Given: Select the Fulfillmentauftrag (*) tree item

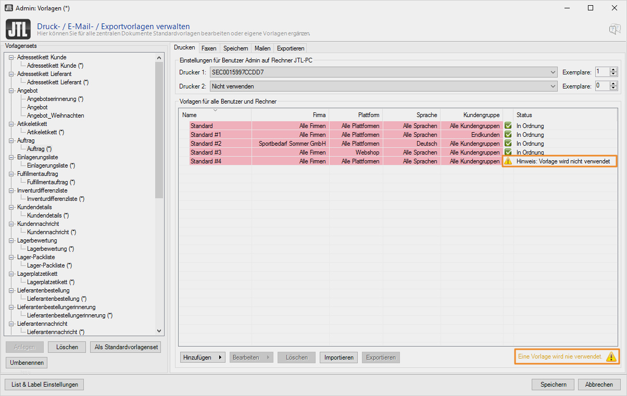Looking at the screenshot, I should coord(51,182).
